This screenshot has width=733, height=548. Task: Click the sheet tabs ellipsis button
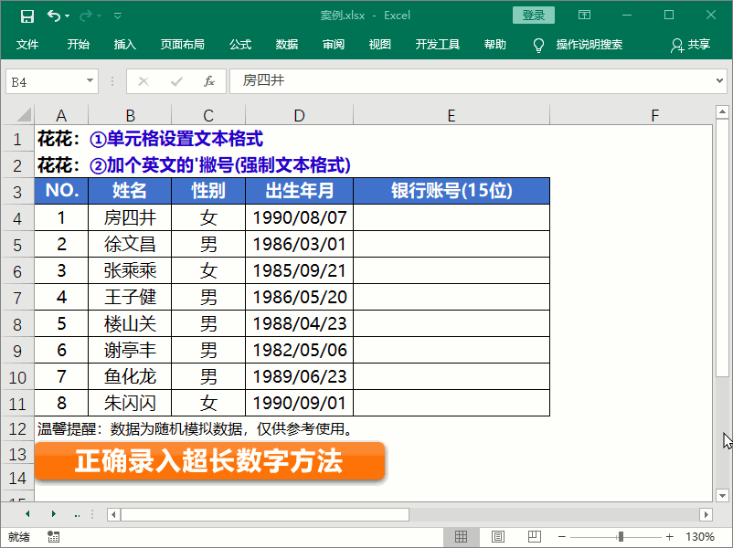[x=77, y=515]
